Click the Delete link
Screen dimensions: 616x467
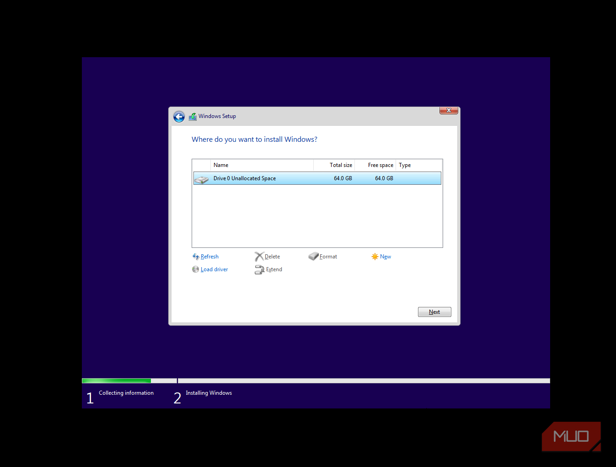272,257
